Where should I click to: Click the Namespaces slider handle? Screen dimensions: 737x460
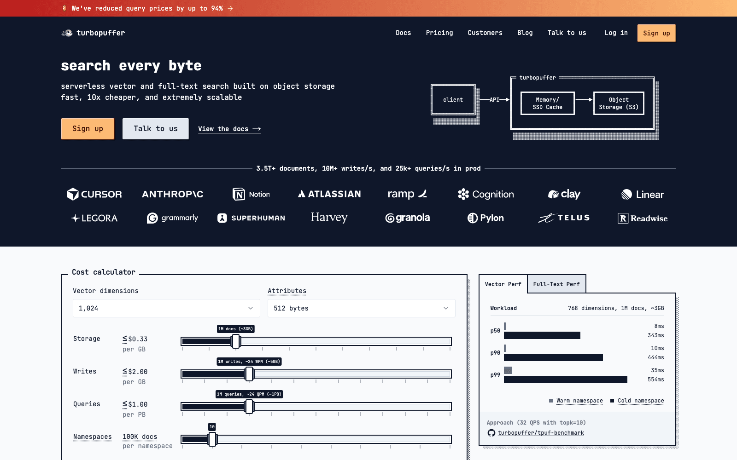212,439
